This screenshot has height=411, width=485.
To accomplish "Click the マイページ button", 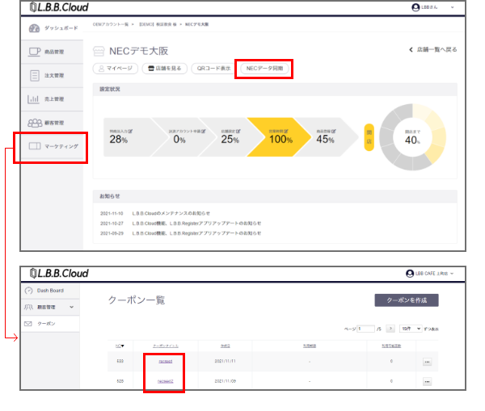I will point(114,69).
